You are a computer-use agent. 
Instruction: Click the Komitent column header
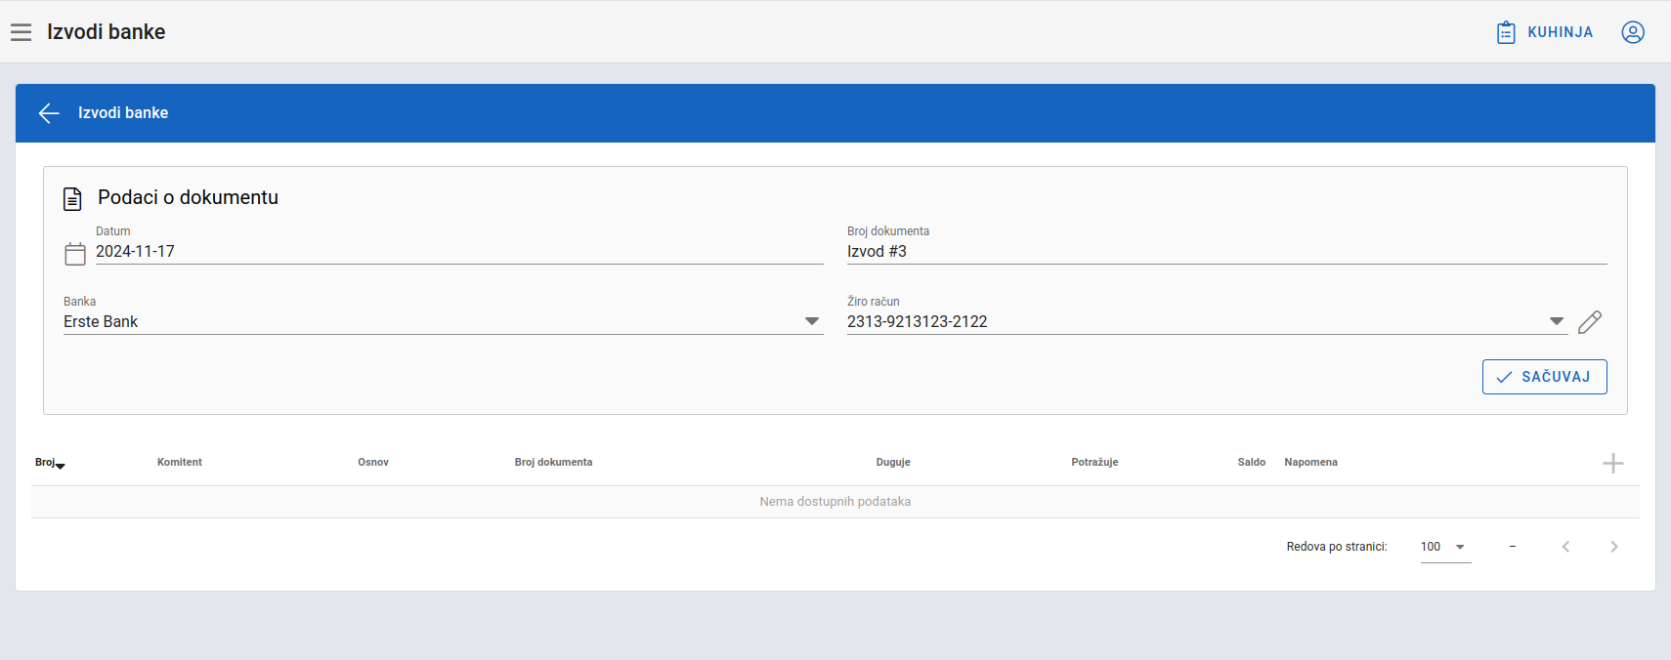point(180,463)
